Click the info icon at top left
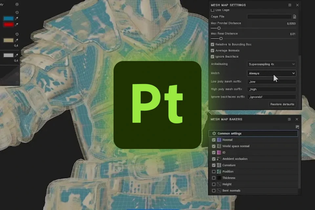Screen dimensions: 315x210 point(17,4)
